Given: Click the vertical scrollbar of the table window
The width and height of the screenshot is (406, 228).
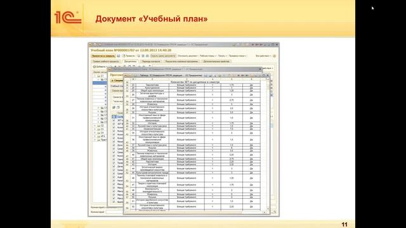Looking at the screenshot, I should click(x=268, y=144).
